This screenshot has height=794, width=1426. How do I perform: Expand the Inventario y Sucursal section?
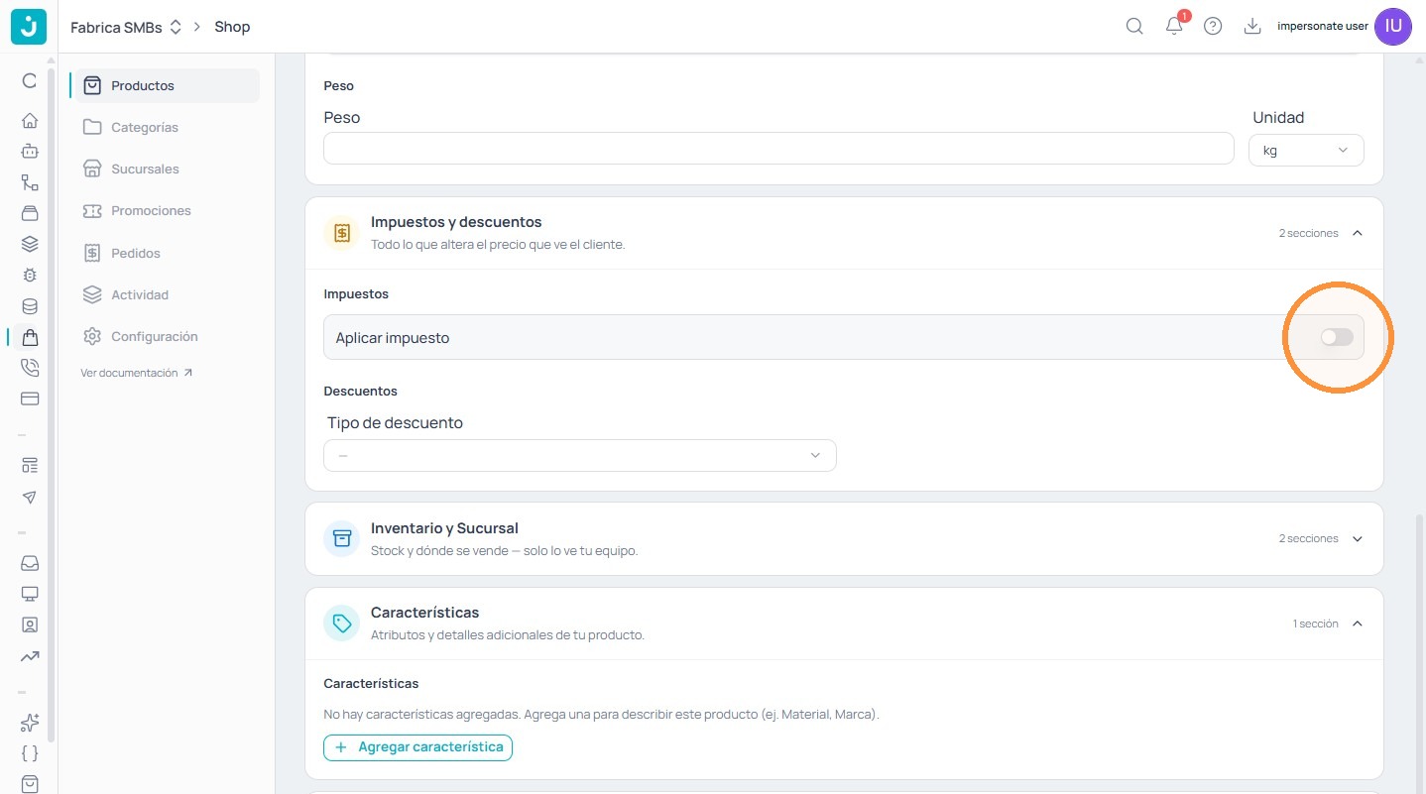(x=1358, y=538)
